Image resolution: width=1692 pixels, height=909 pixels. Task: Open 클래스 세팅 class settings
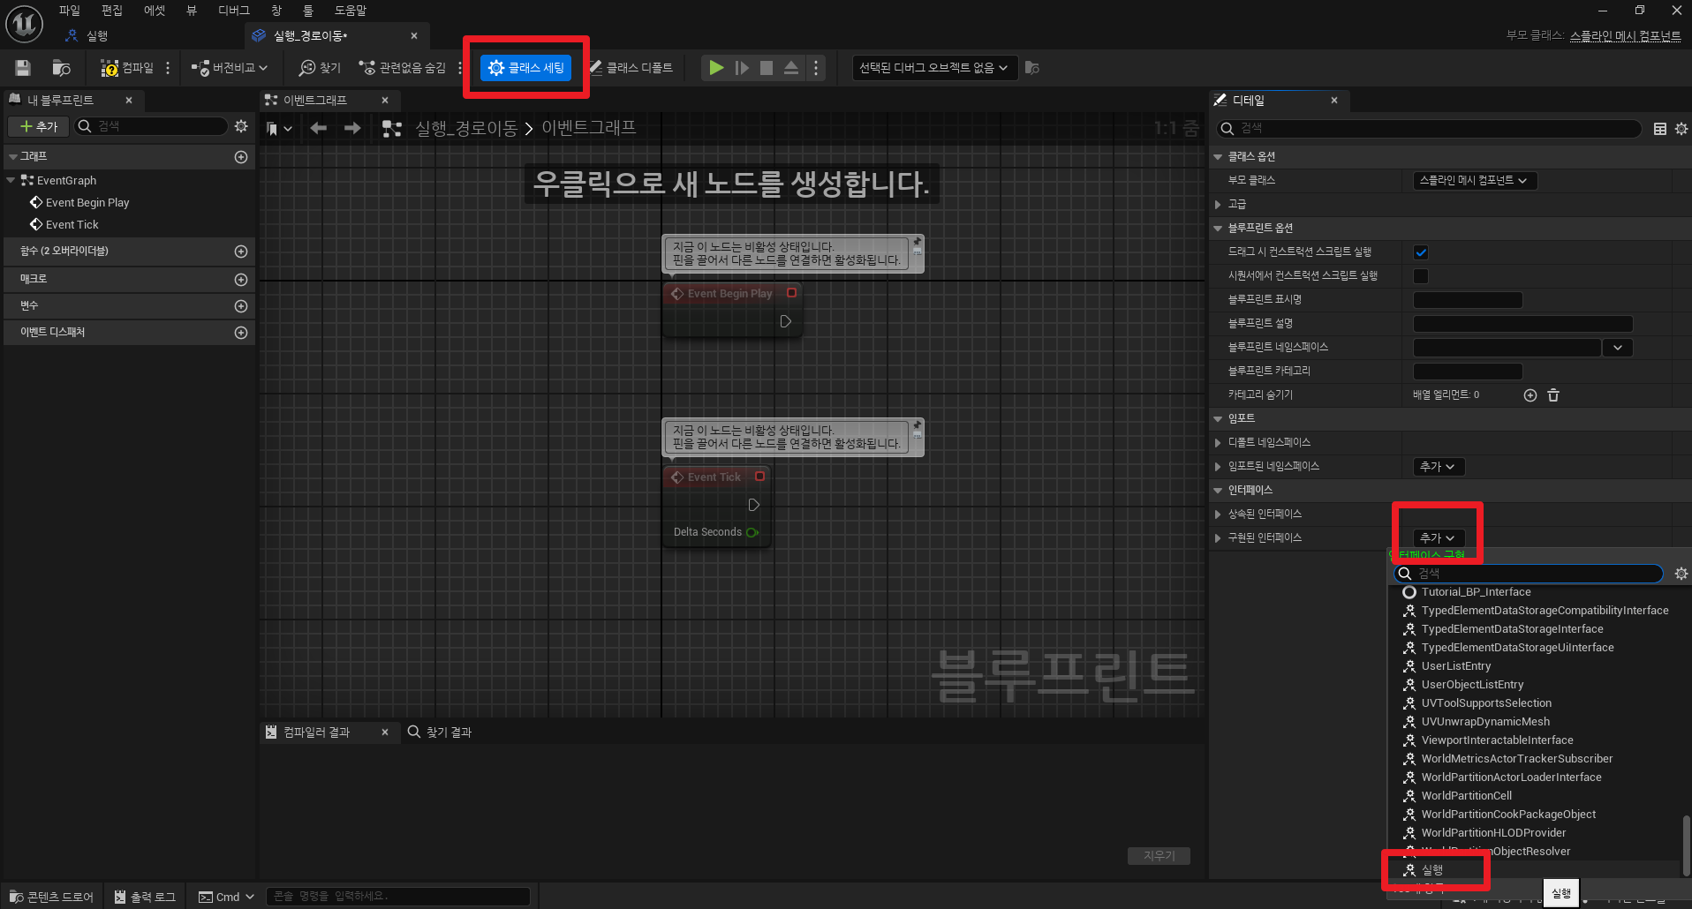526,68
